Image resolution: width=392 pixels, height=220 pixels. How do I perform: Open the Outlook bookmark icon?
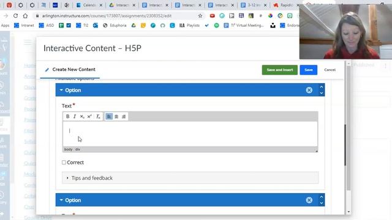96,26
